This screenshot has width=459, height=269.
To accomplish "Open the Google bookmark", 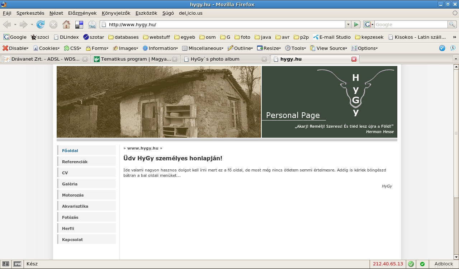I will 15,37.
